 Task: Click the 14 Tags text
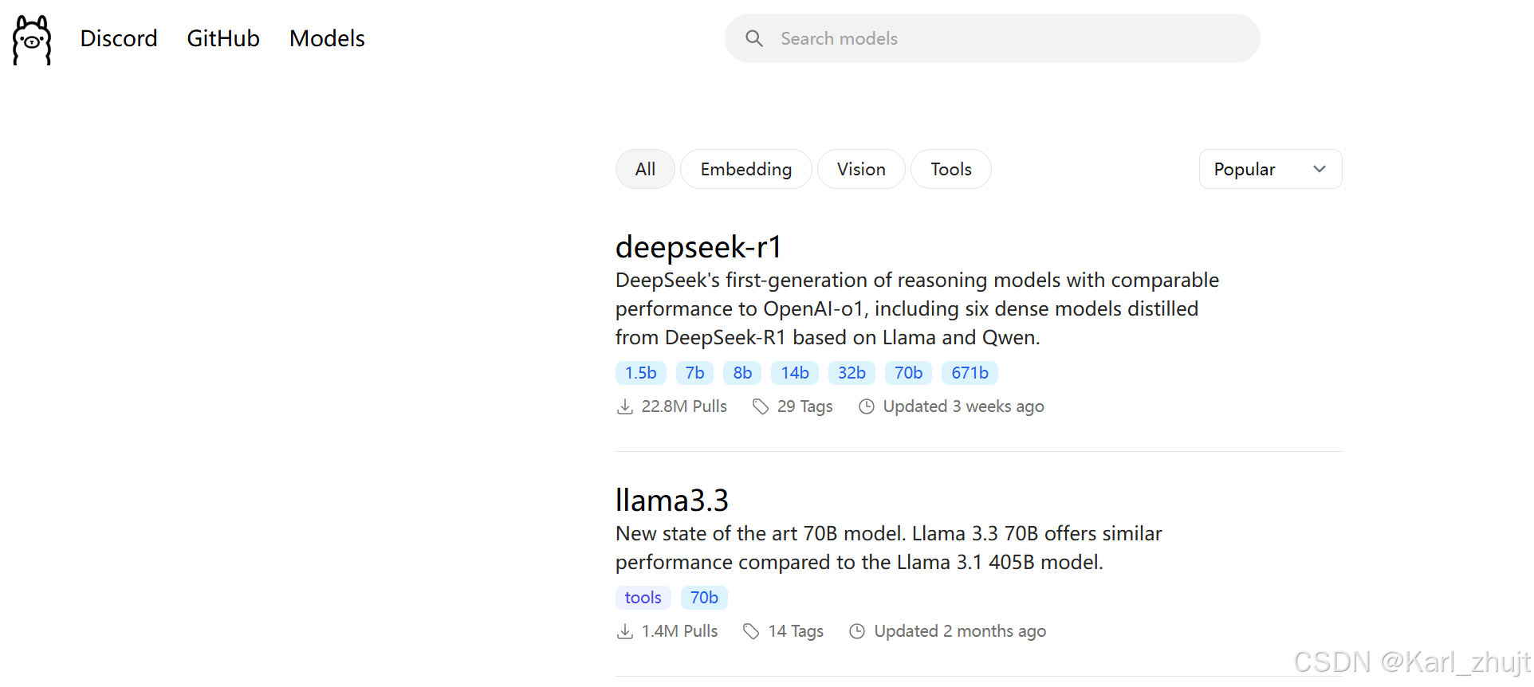tap(796, 631)
